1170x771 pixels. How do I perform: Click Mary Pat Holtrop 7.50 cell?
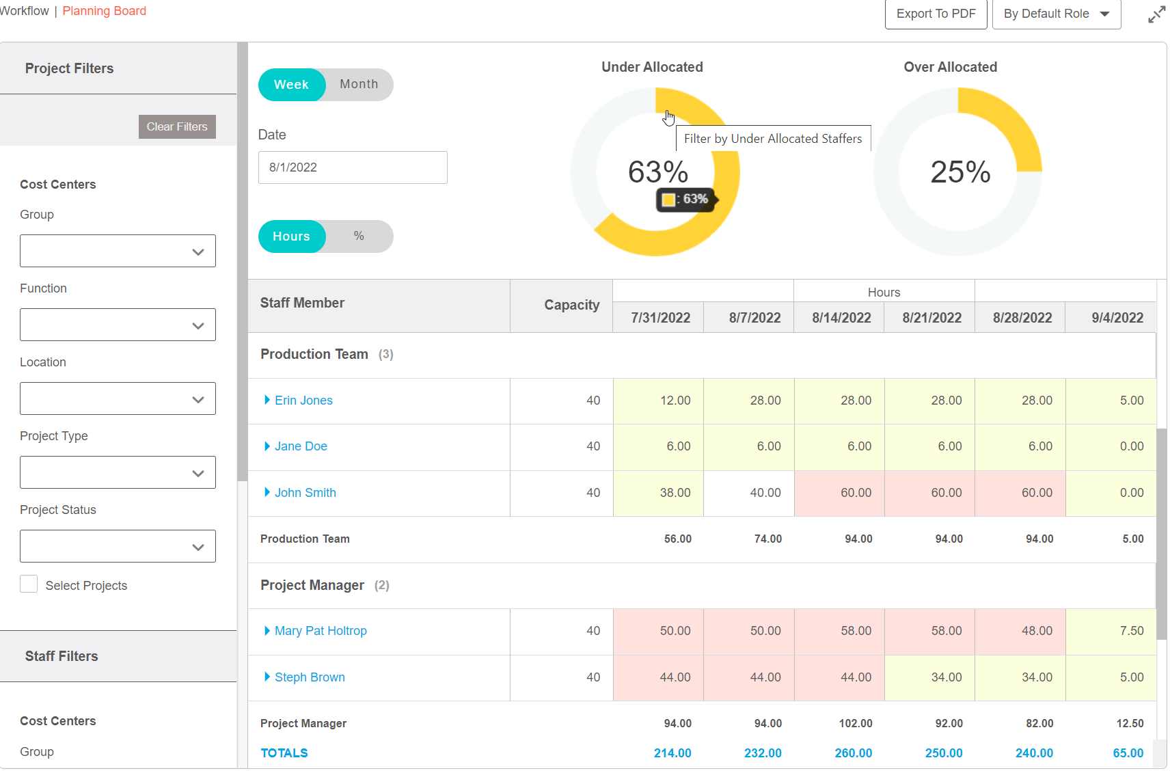[1111, 631]
